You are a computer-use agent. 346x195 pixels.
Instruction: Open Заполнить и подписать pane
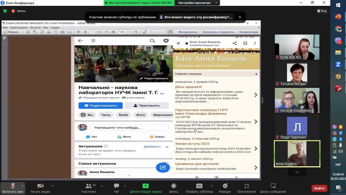[x=218, y=32]
